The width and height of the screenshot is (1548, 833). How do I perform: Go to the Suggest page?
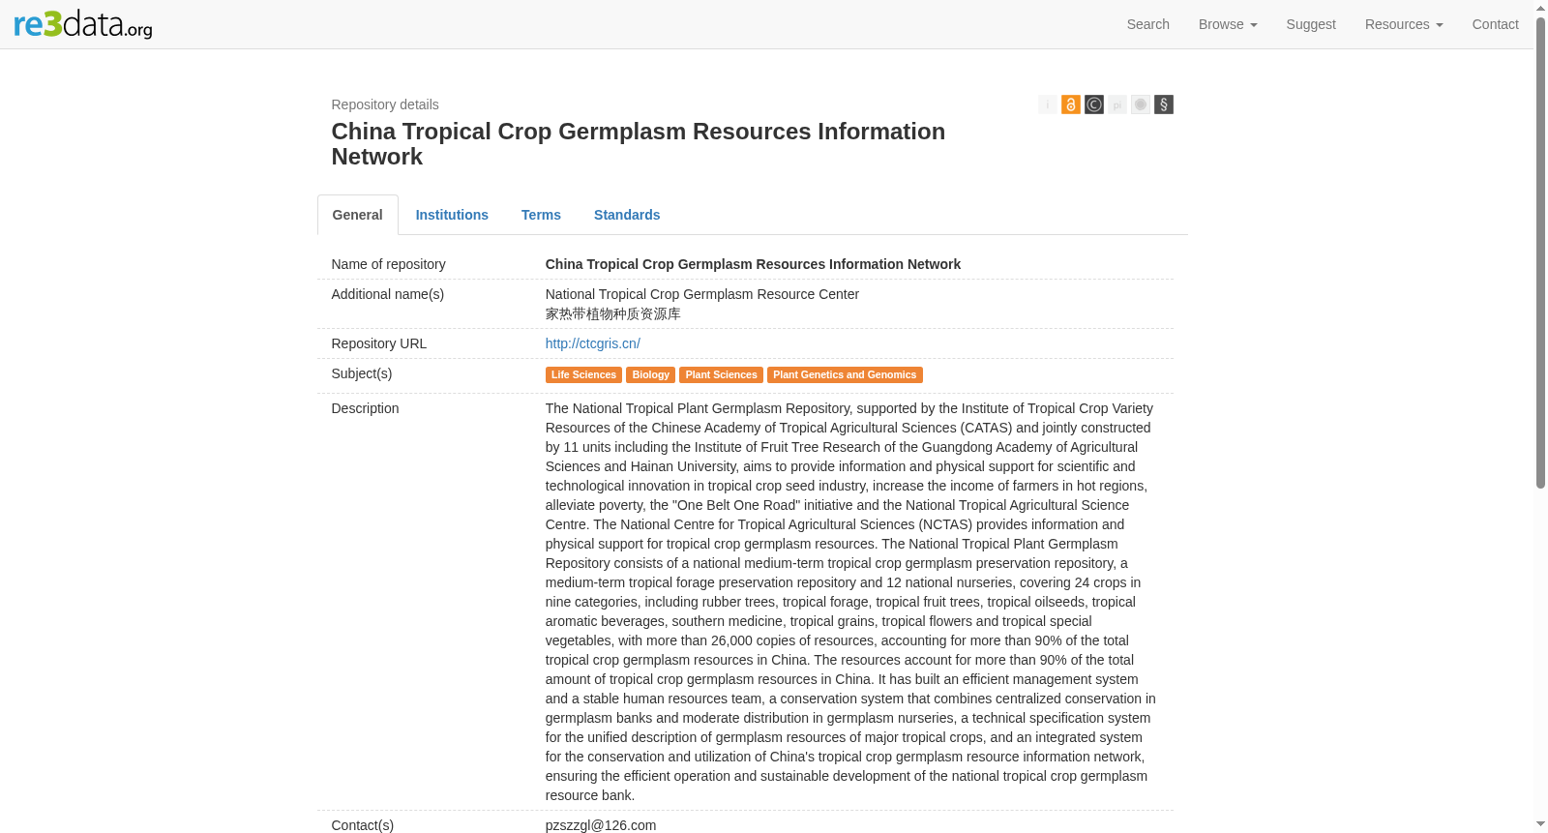tap(1310, 24)
